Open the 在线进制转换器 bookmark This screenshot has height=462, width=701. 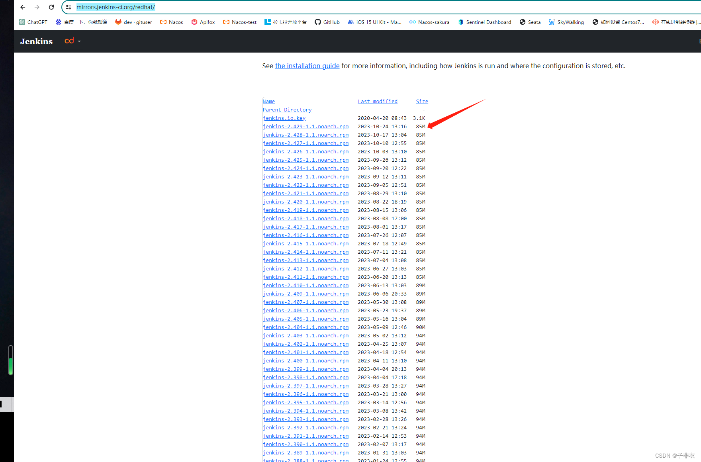coord(676,22)
